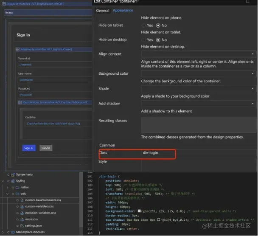Image resolution: width=258 pixels, height=236 pixels.
Task: Click the data view icon beside ACT_LoginVo_Create header
Action: (18, 49)
